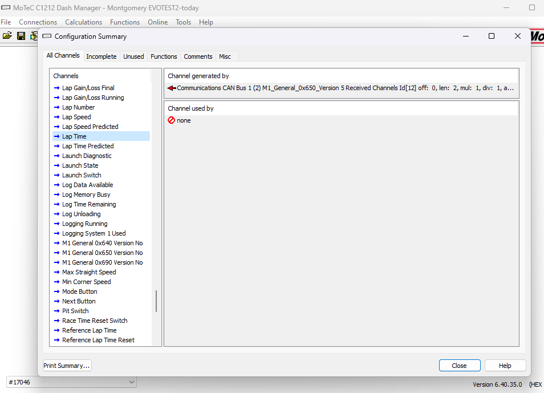
Task: Switch to the Comments tab
Action: point(198,56)
